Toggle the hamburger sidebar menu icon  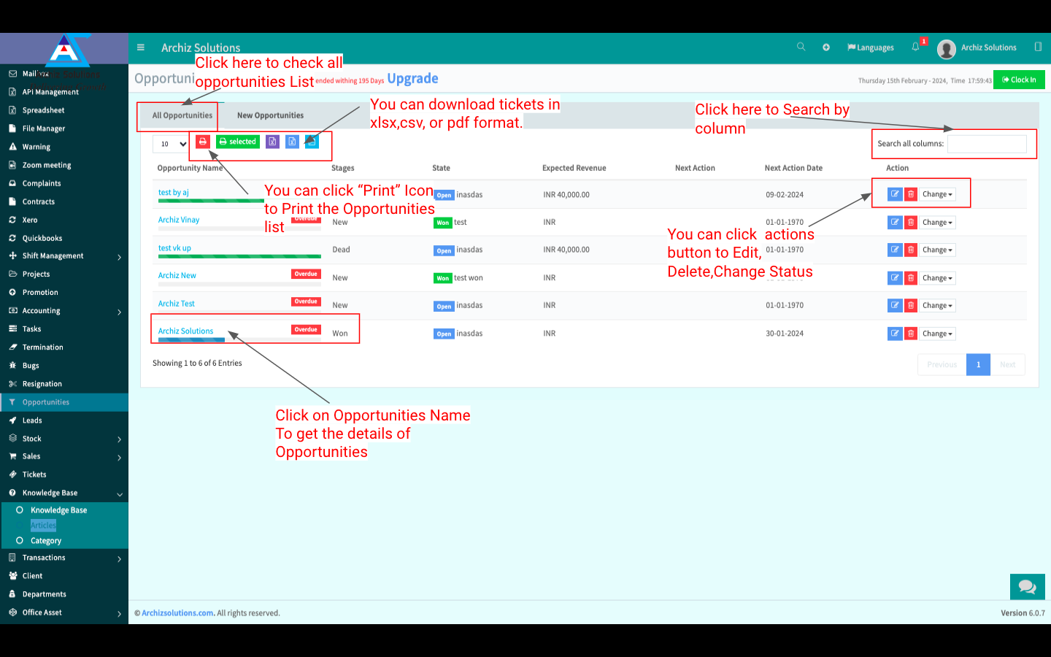point(141,47)
